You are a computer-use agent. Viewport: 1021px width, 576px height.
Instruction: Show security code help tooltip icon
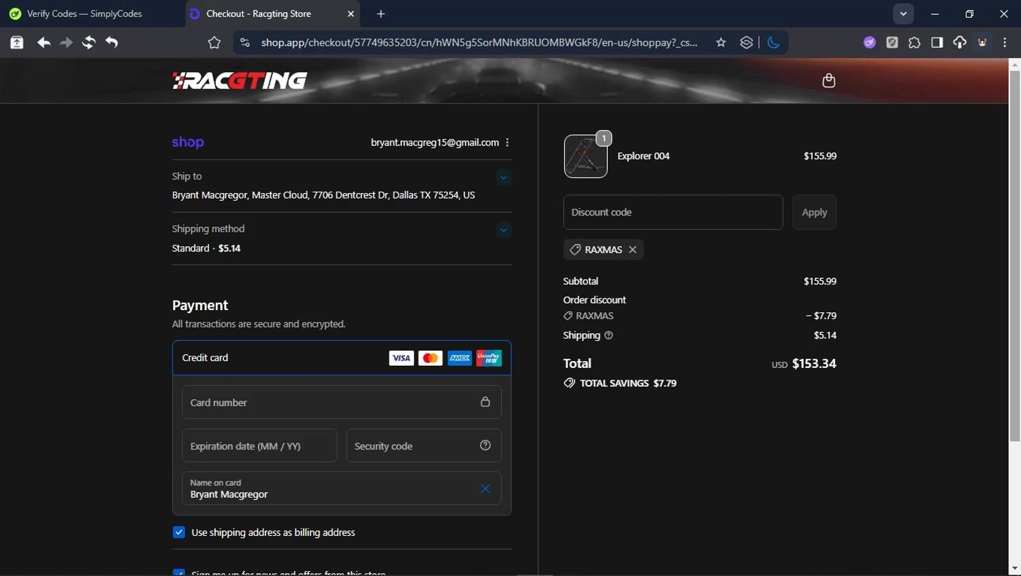(485, 445)
